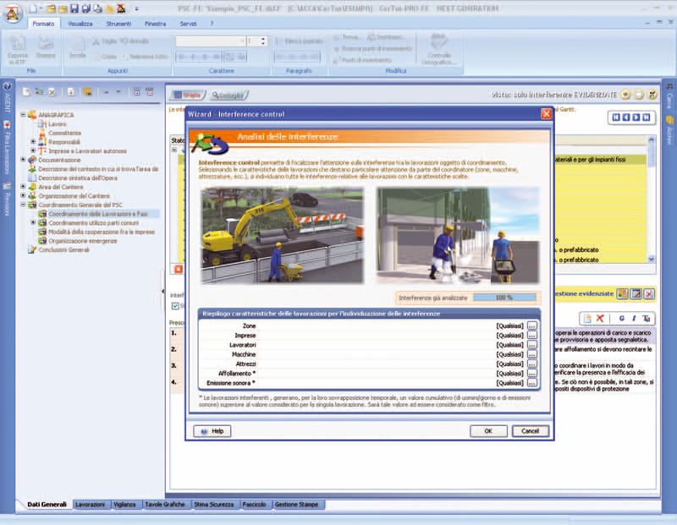Select Coordinamento utilizzo parti comuni in the tree

coord(93,223)
